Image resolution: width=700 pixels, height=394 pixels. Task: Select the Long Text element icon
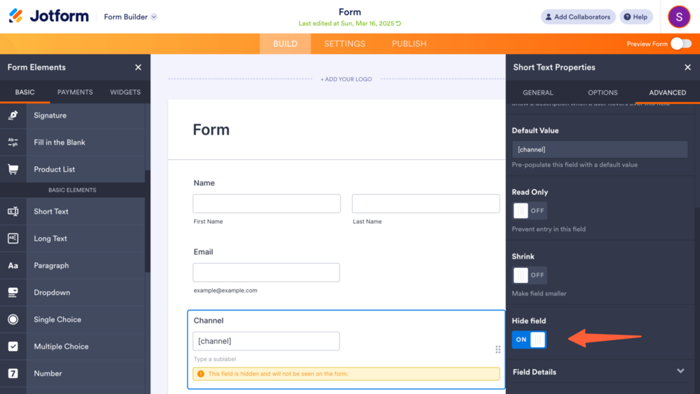click(x=13, y=238)
